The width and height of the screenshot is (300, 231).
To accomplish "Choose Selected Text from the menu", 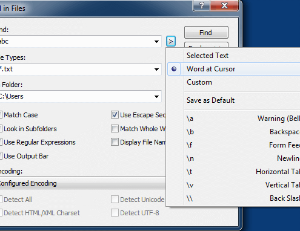I will [234, 56].
